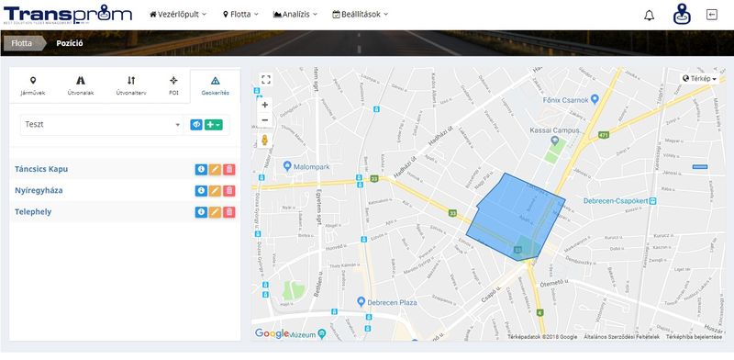Click the Telephely geofence name
The image size is (734, 360).
pyautogui.click(x=33, y=212)
